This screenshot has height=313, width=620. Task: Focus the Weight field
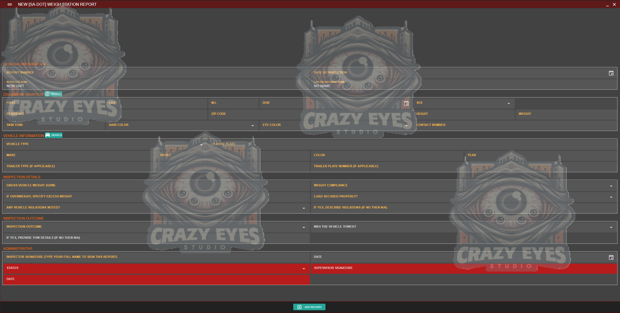pos(566,114)
